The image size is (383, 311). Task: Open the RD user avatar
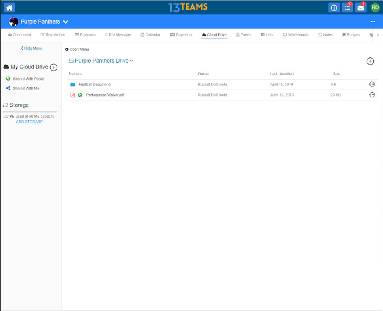tap(375, 8)
